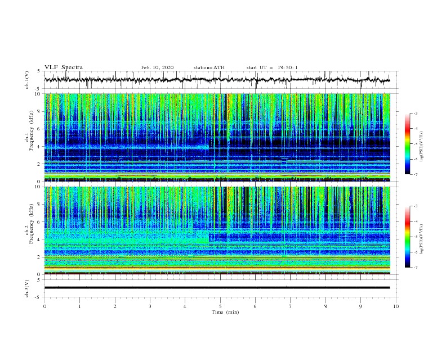Click time axis tick label "7"
Viewport: 446px width, 344px height.
[x=291, y=306]
